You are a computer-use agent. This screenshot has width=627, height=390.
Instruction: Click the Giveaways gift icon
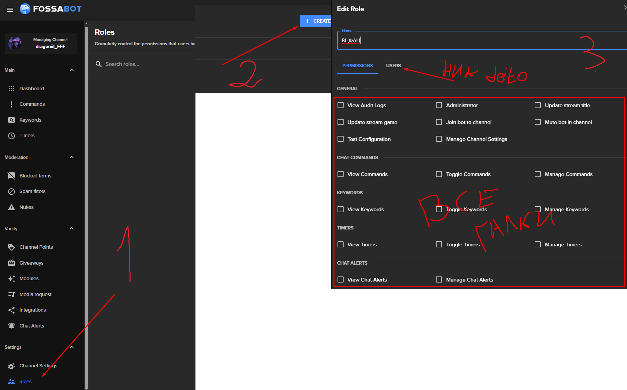point(11,263)
